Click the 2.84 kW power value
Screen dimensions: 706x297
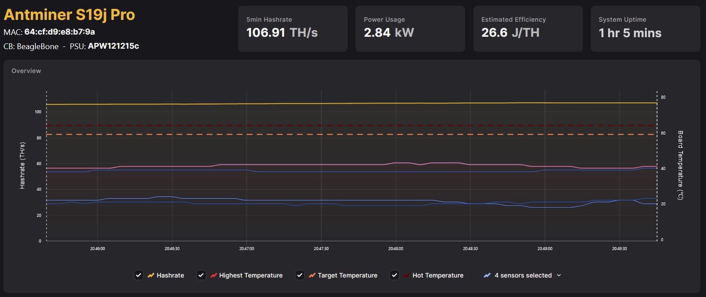tap(389, 33)
